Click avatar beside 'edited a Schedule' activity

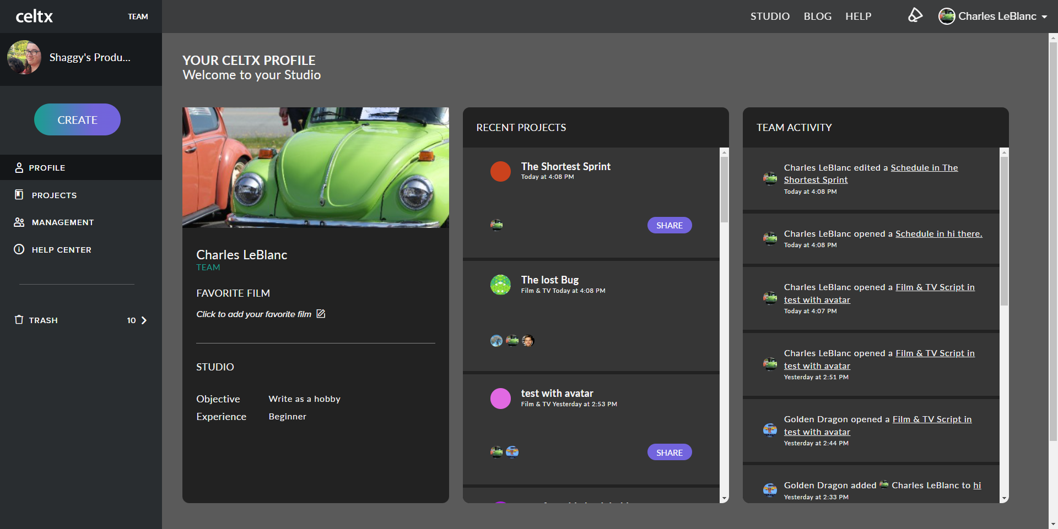coord(770,178)
